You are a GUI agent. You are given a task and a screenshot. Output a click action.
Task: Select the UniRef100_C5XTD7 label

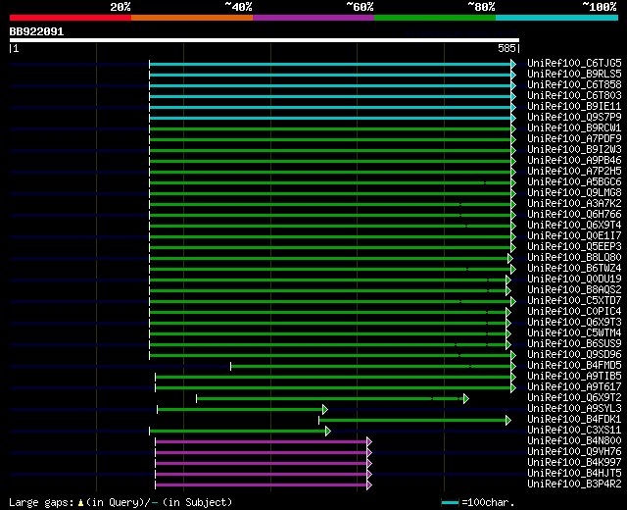click(574, 301)
